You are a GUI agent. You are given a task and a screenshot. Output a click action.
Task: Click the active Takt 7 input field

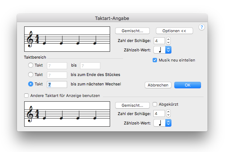(57, 84)
